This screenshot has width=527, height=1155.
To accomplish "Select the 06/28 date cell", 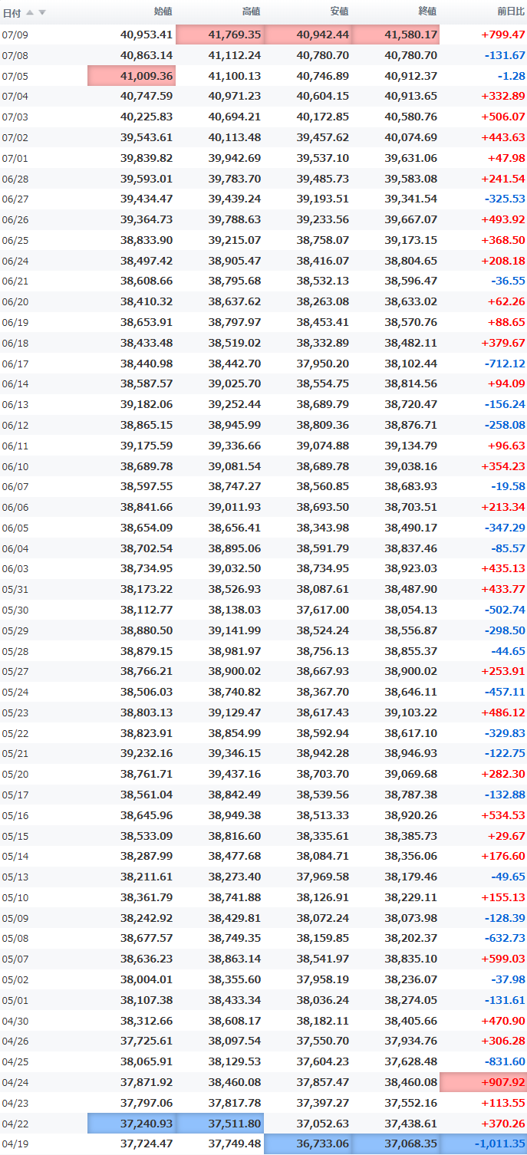I will (15, 179).
